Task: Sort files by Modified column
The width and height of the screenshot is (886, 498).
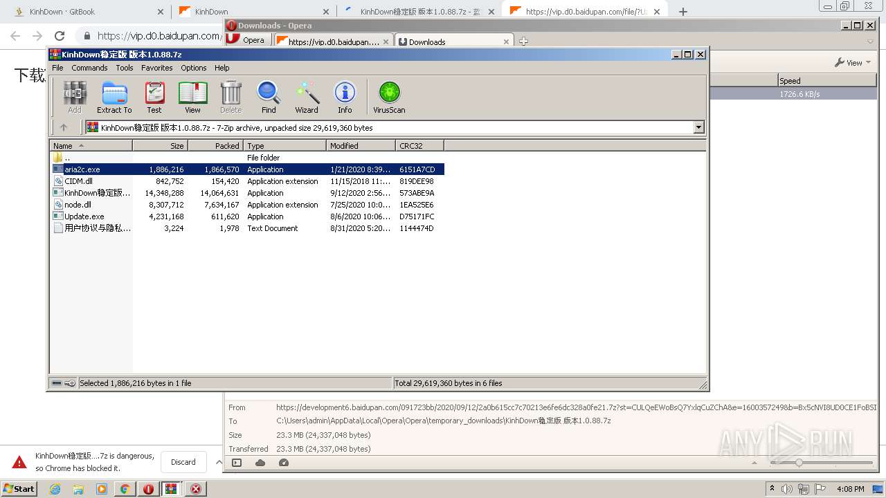Action: [361, 145]
